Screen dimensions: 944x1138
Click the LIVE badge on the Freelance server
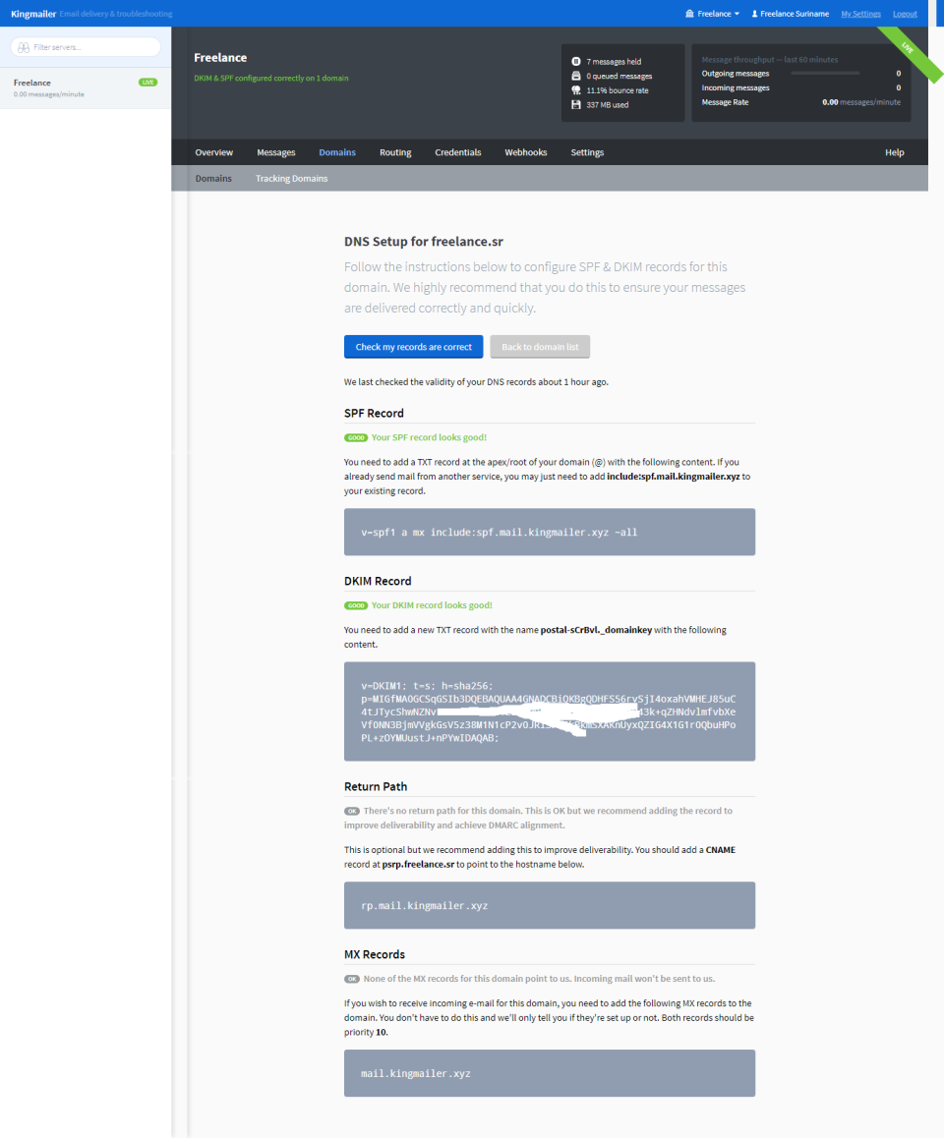tap(147, 83)
